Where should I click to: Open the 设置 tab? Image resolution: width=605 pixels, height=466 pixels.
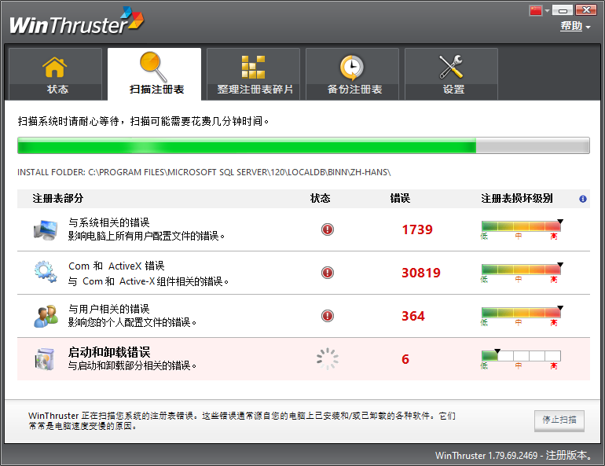click(x=452, y=74)
